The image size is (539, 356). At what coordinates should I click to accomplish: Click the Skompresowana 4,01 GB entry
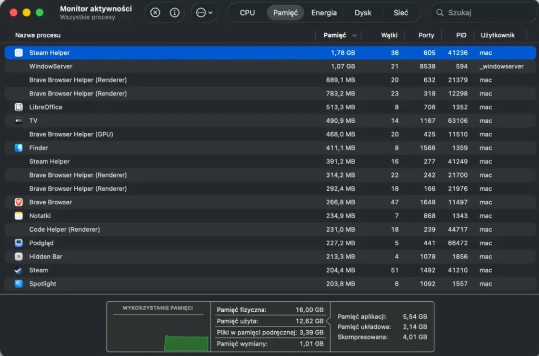pos(382,337)
